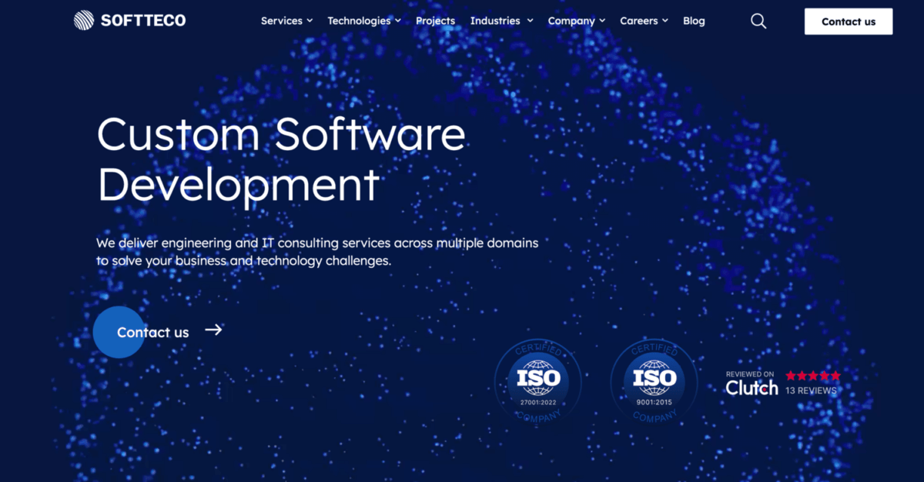The image size is (924, 482).
Task: Click the five-star rating next to Clutch
Action: 813,376
